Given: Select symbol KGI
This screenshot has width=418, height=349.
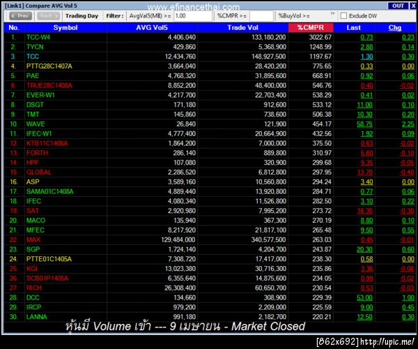Looking at the screenshot, I should pos(32,269).
